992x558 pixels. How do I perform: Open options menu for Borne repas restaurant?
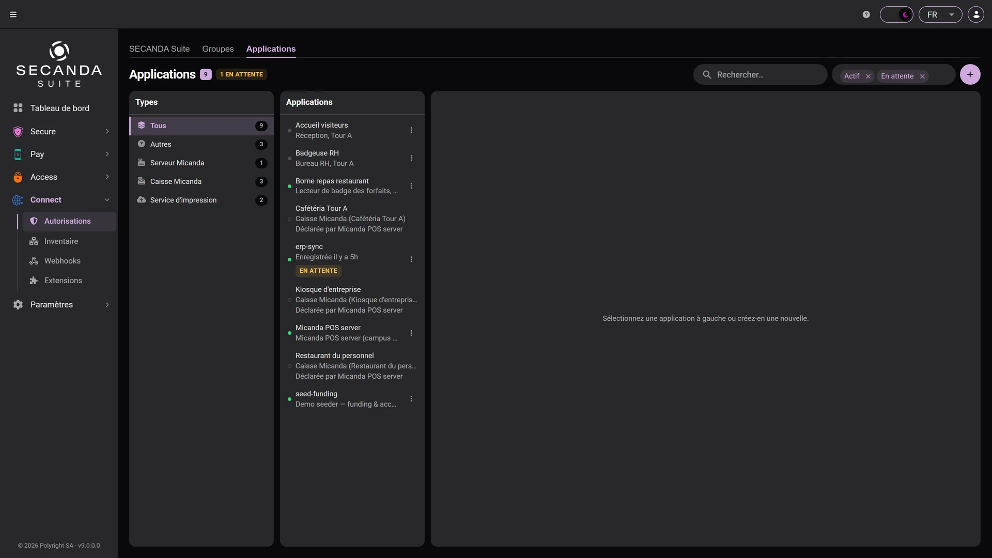coord(411,186)
